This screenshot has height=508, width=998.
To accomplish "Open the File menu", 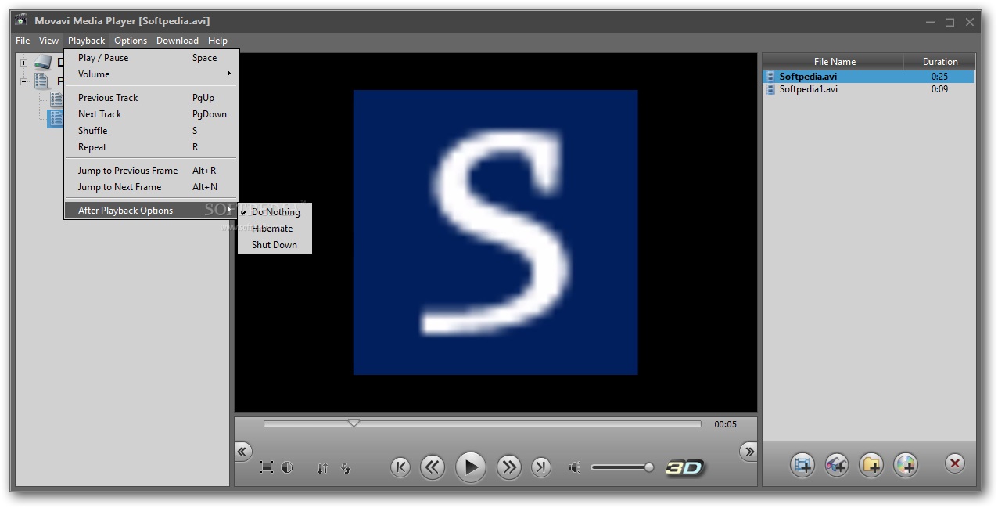I will click(23, 41).
